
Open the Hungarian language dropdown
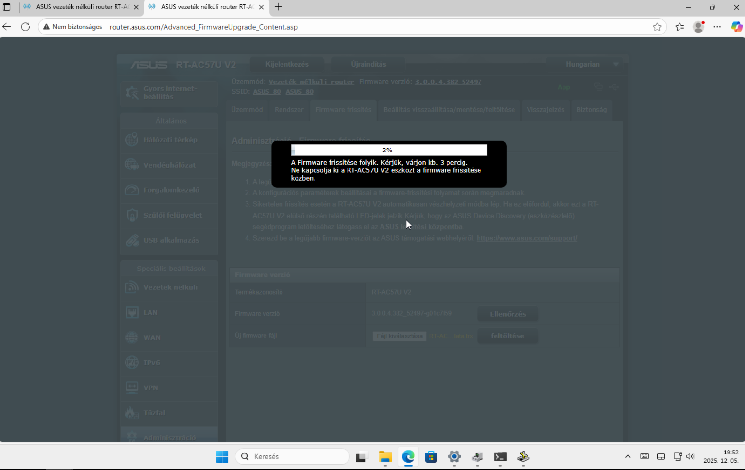[x=587, y=64]
